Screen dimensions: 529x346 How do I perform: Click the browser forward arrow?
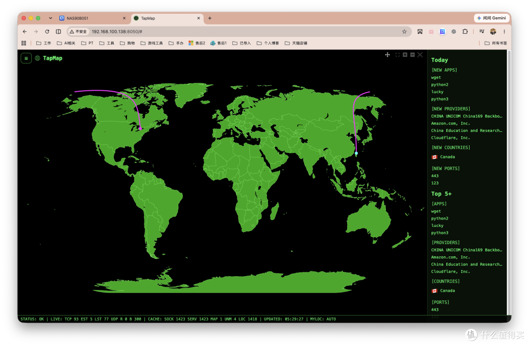(x=36, y=31)
